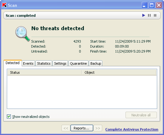Close the Scan window
The image size is (164, 135).
159,5
